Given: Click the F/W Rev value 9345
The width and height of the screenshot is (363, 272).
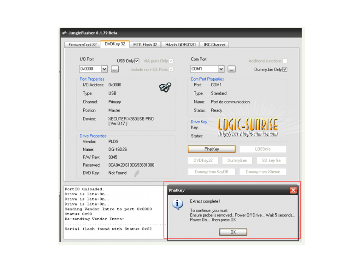Looking at the screenshot, I should [113, 157].
